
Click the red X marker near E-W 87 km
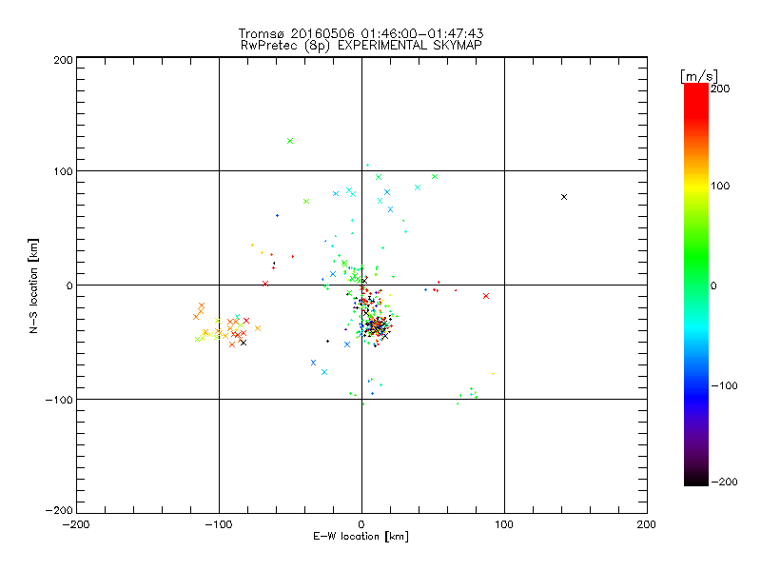click(x=486, y=296)
